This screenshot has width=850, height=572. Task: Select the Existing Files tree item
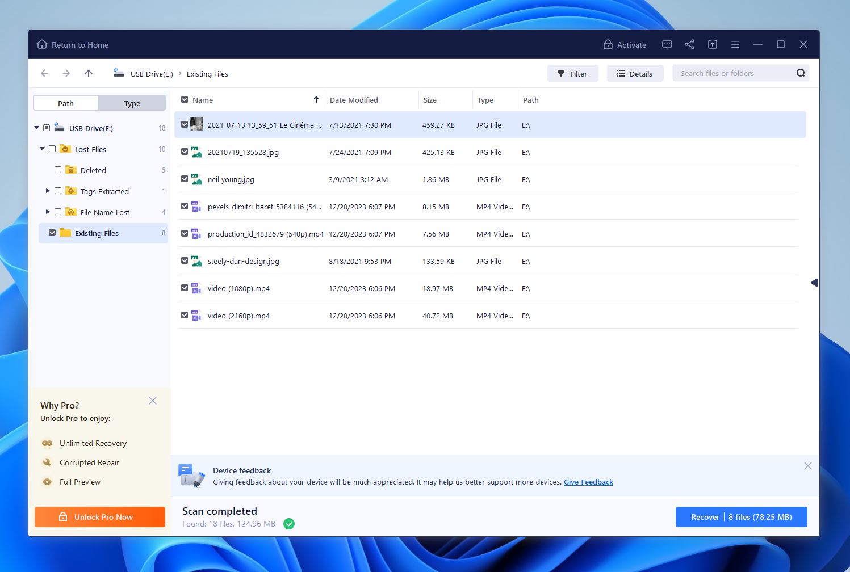(103, 233)
